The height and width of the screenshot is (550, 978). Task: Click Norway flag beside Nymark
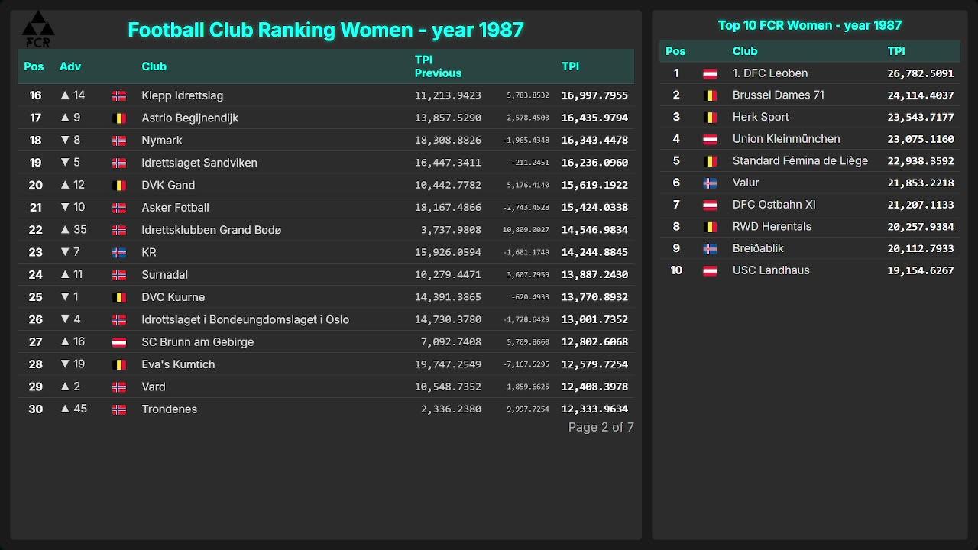[x=119, y=141]
